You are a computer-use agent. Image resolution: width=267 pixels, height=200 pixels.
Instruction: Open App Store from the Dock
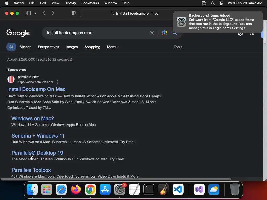click(105, 189)
